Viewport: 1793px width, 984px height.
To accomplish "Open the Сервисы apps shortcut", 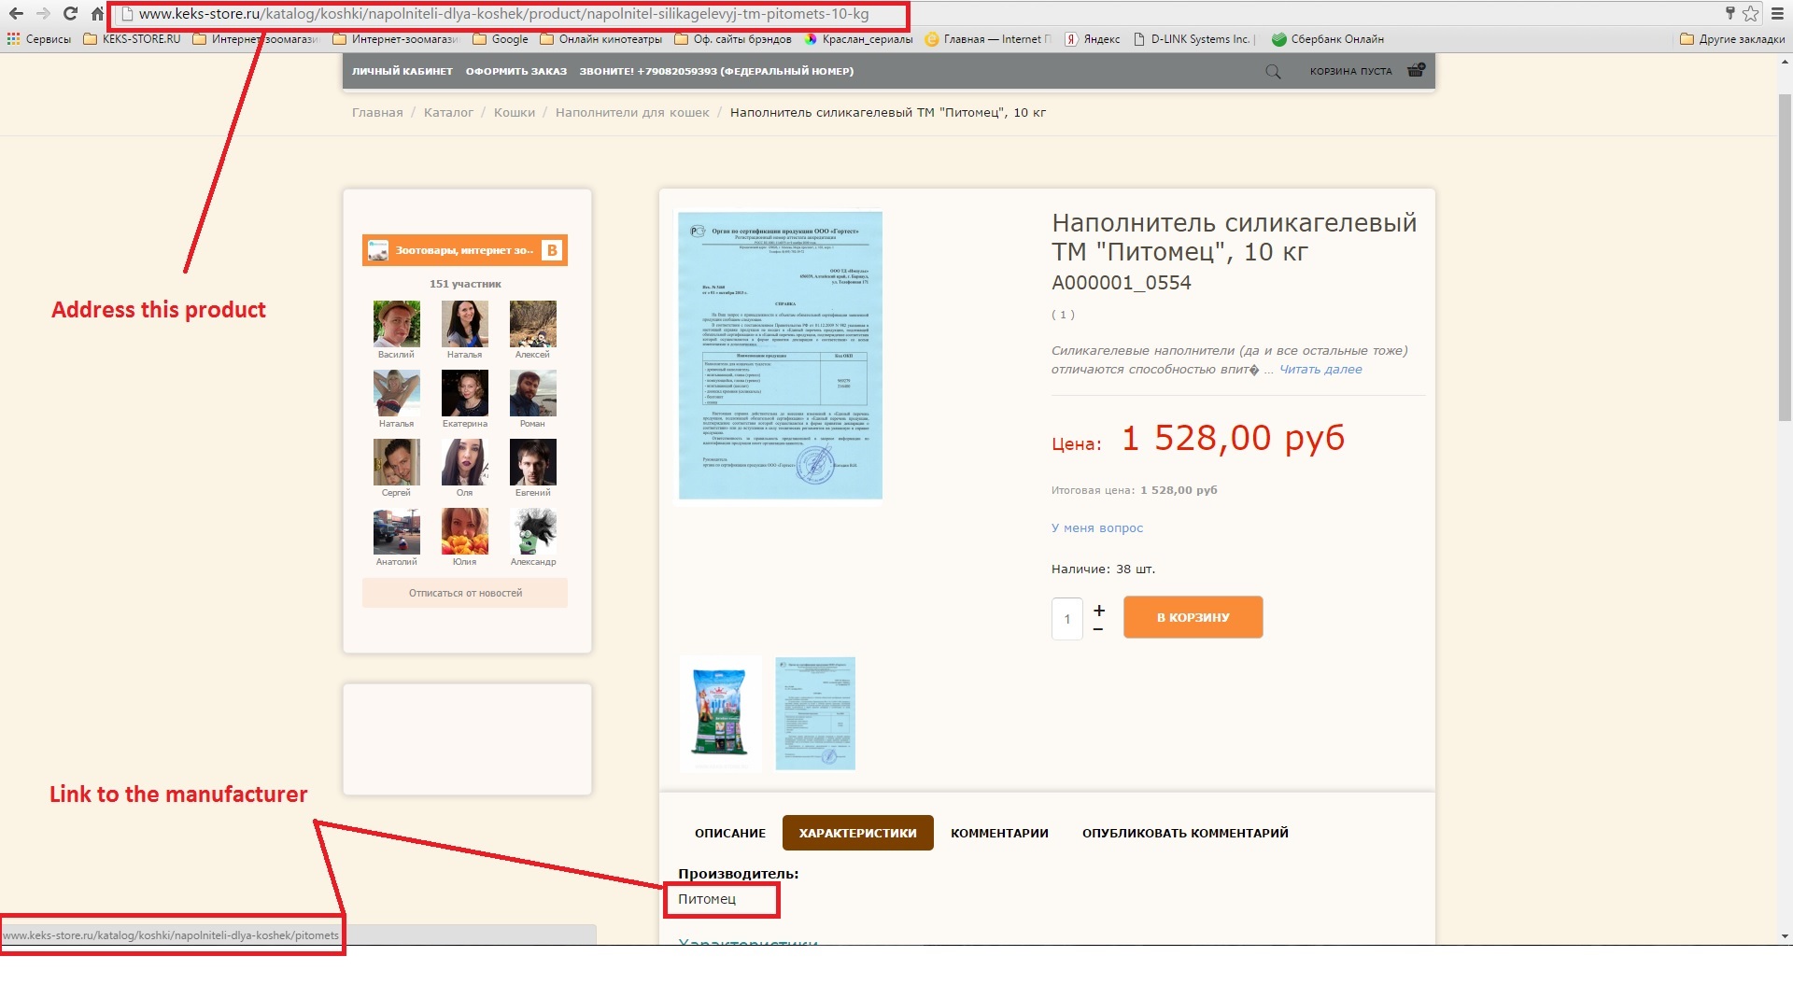I will click(39, 39).
